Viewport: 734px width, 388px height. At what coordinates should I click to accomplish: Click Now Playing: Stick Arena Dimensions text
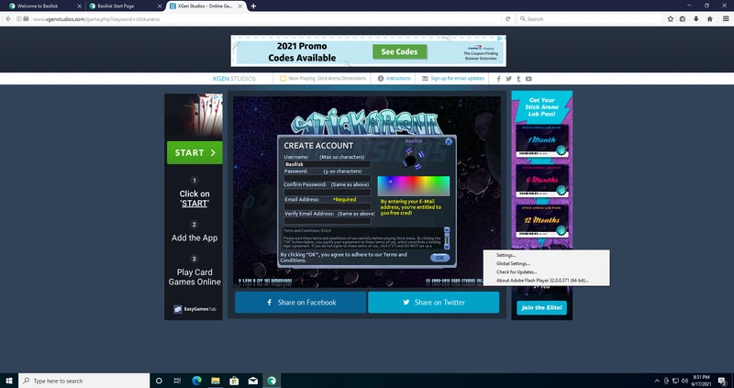(x=328, y=79)
